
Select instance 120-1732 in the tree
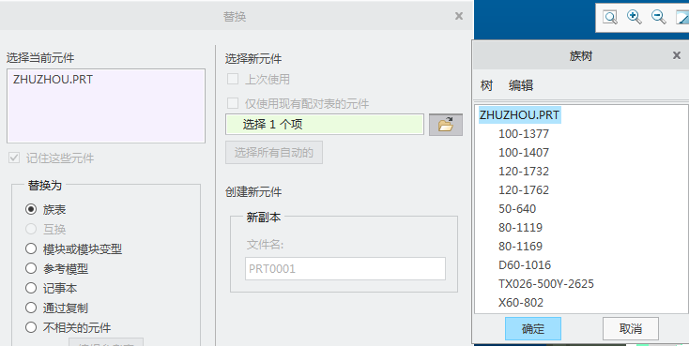point(524,172)
